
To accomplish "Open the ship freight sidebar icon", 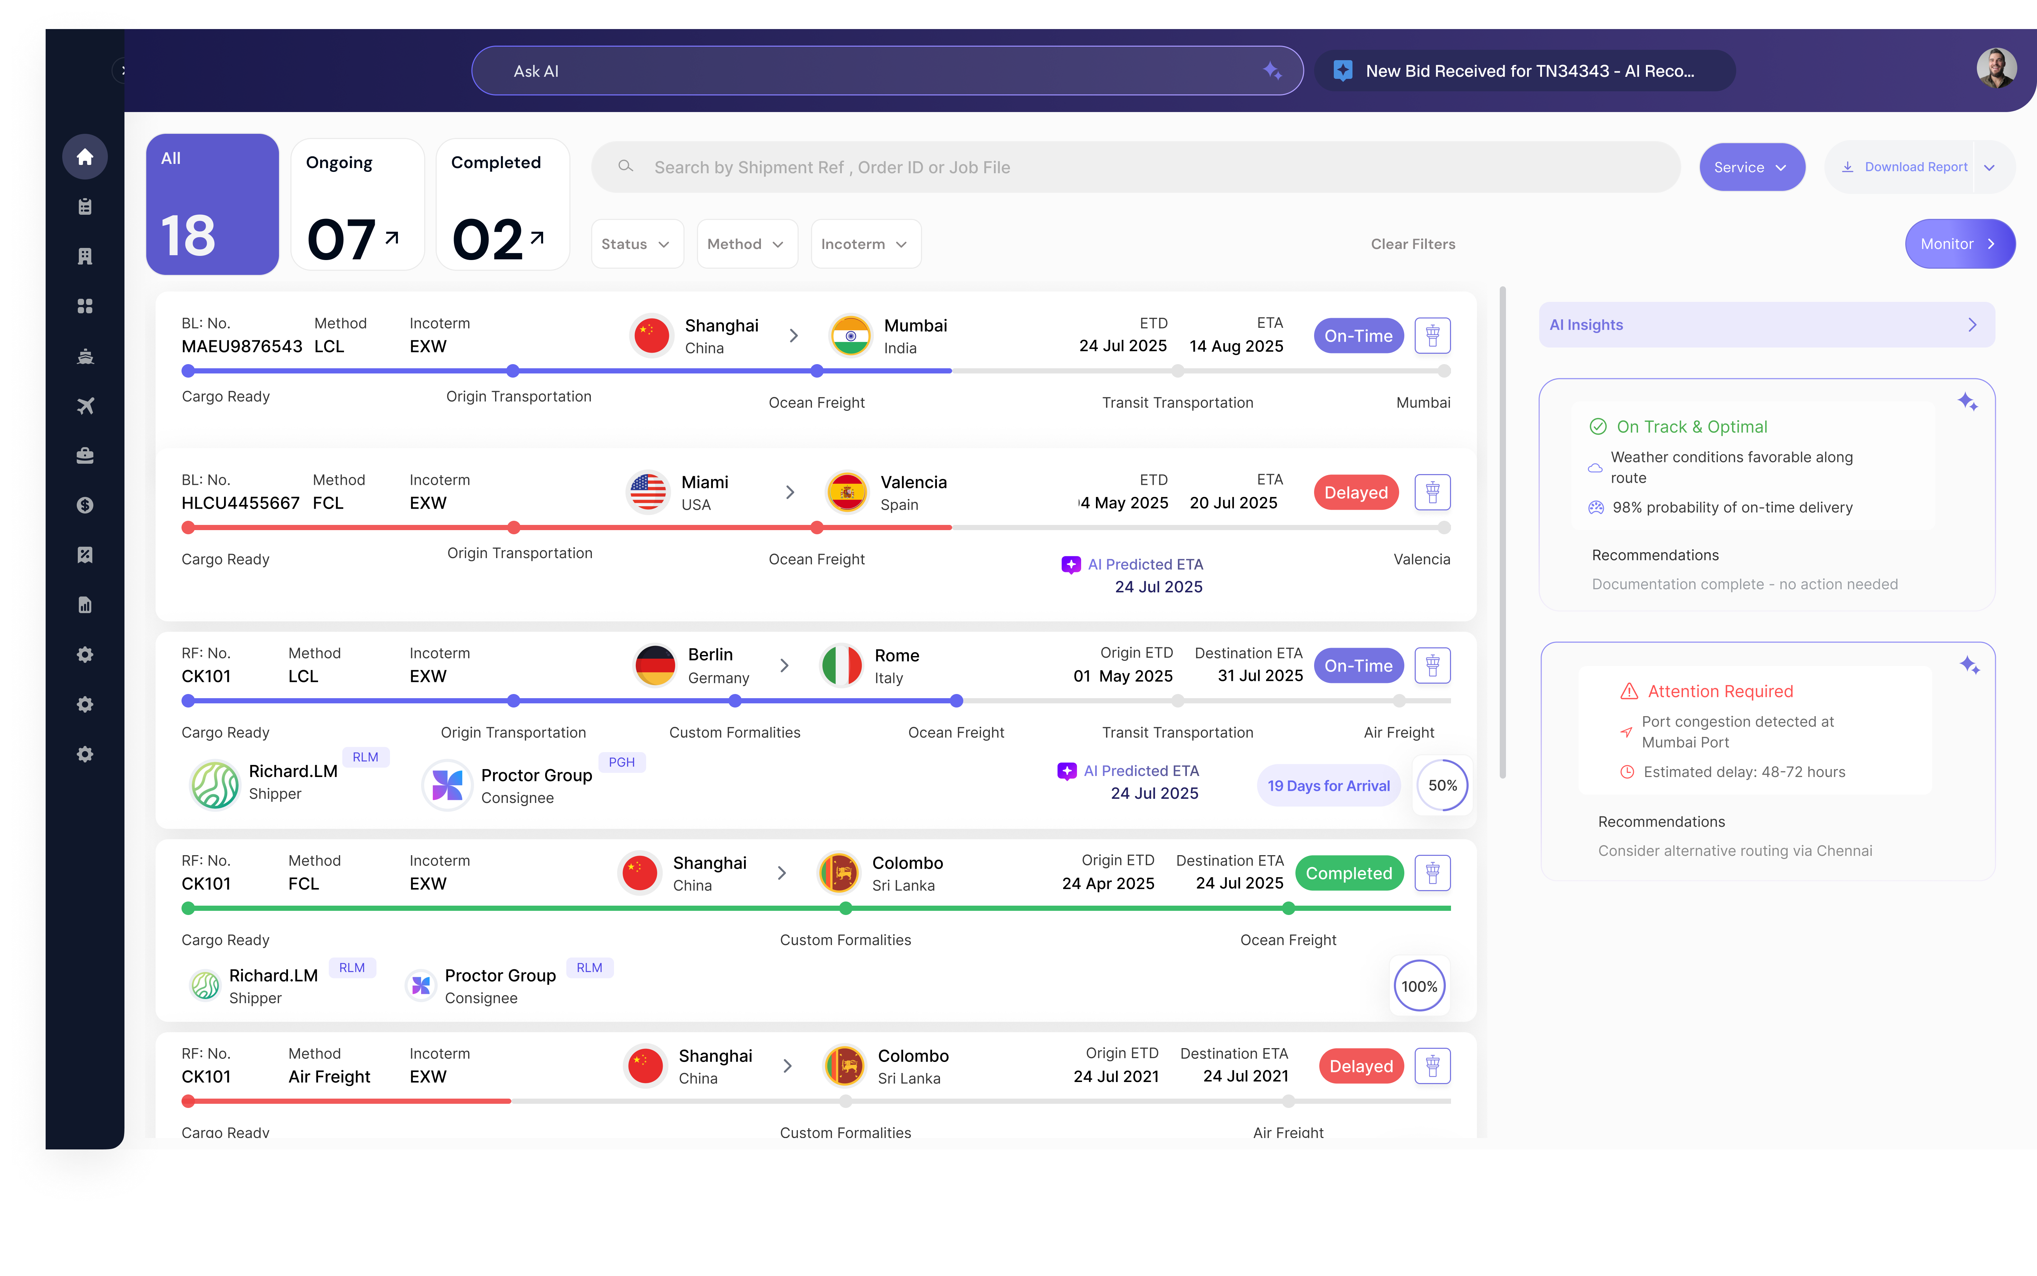I will tap(84, 356).
